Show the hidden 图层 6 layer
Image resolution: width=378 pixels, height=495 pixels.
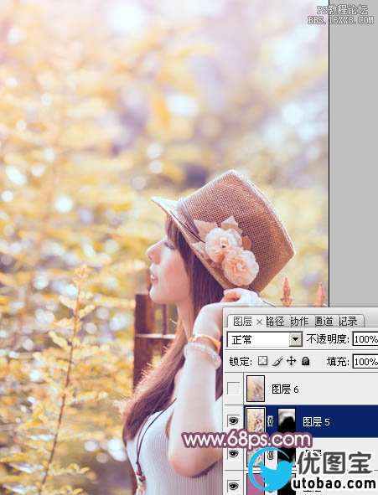coord(233,389)
